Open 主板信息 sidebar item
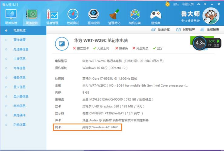The height and width of the screenshot is (151, 224). [x=23, y=59]
